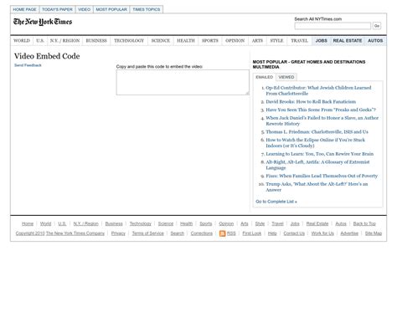397x312 pixels.
Task: Open the TECHNOLOGY section in navigation
Action: 129,41
